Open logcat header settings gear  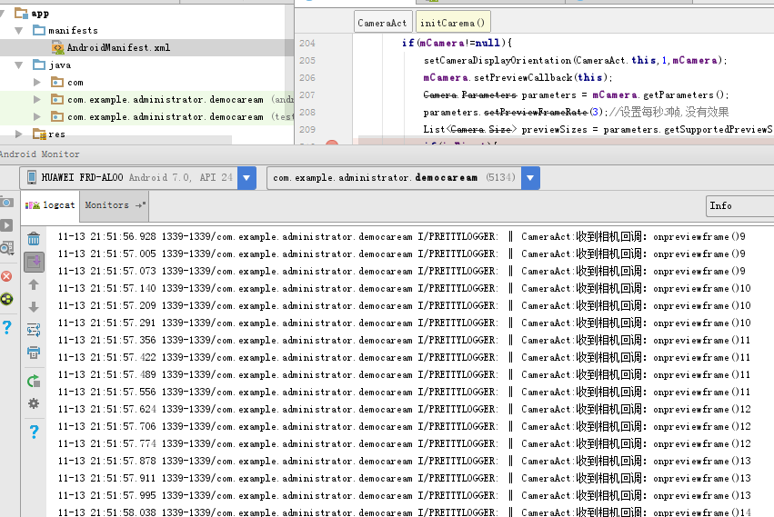click(34, 403)
